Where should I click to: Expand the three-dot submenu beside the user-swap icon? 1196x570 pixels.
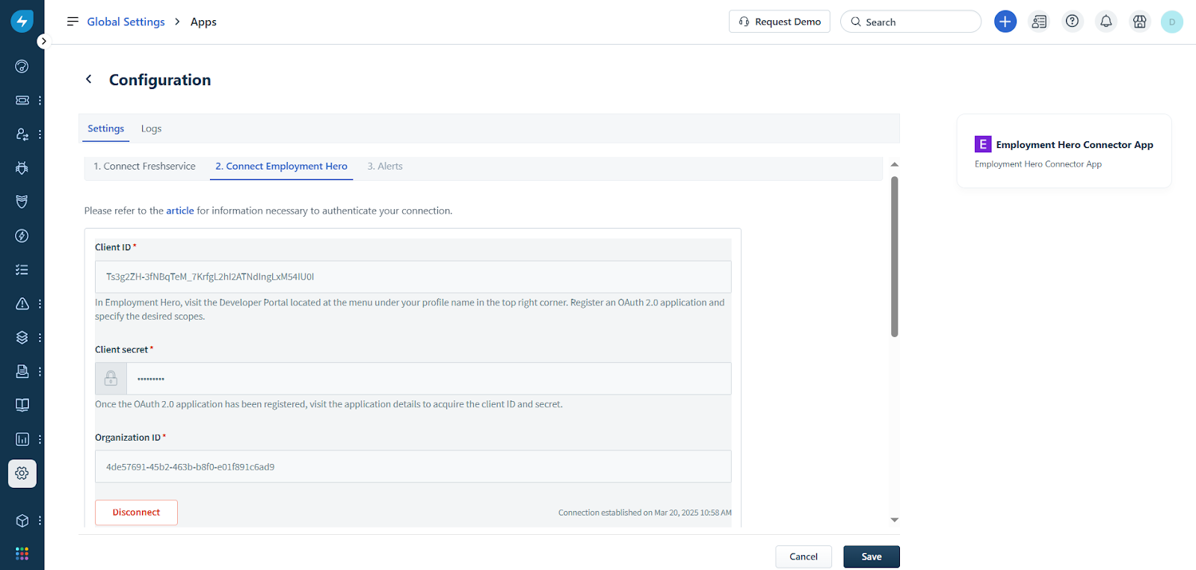coord(40,134)
